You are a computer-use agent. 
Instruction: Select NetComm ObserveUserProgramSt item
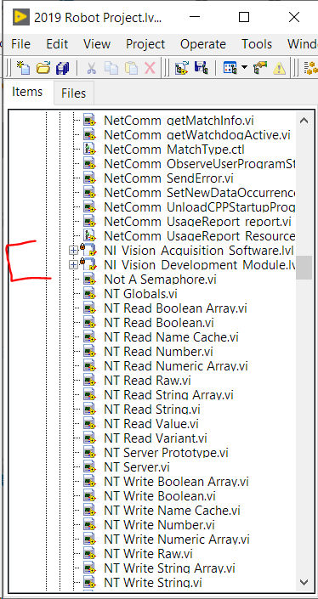click(200, 163)
